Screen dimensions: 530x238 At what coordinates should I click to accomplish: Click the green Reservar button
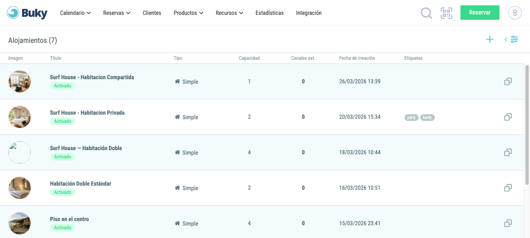point(480,12)
